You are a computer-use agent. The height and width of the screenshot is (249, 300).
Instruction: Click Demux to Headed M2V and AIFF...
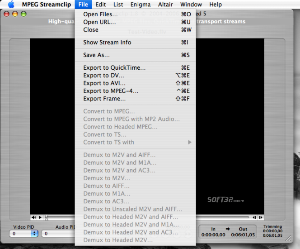point(135,217)
